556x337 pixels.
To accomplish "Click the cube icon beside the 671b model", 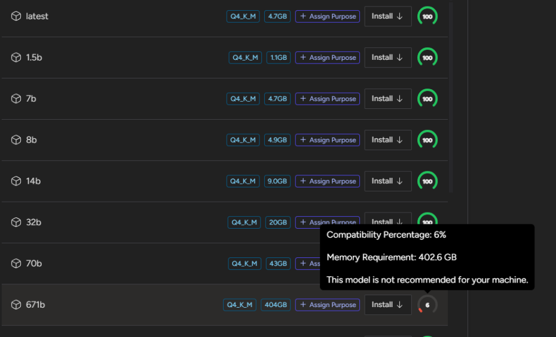I will tap(16, 304).
